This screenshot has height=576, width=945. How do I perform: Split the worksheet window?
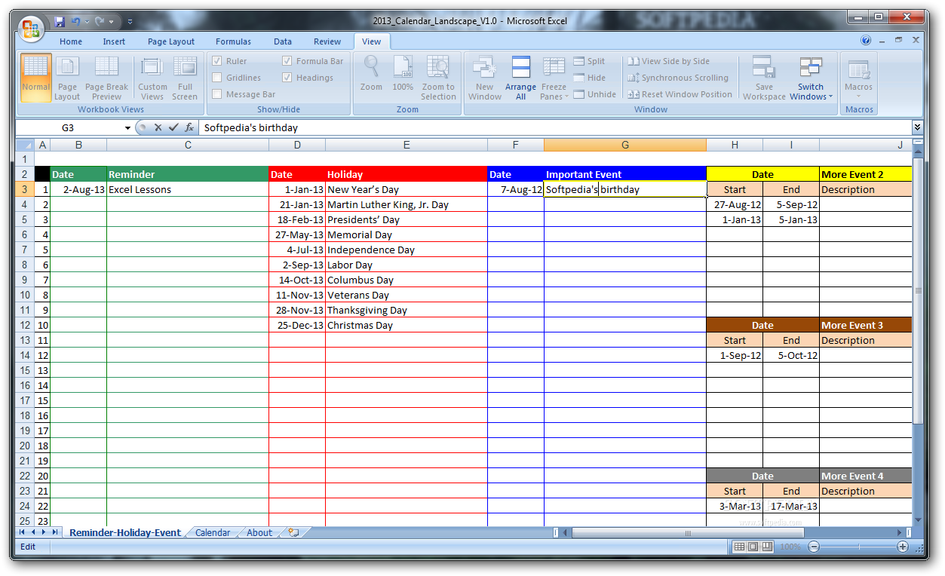coord(590,61)
